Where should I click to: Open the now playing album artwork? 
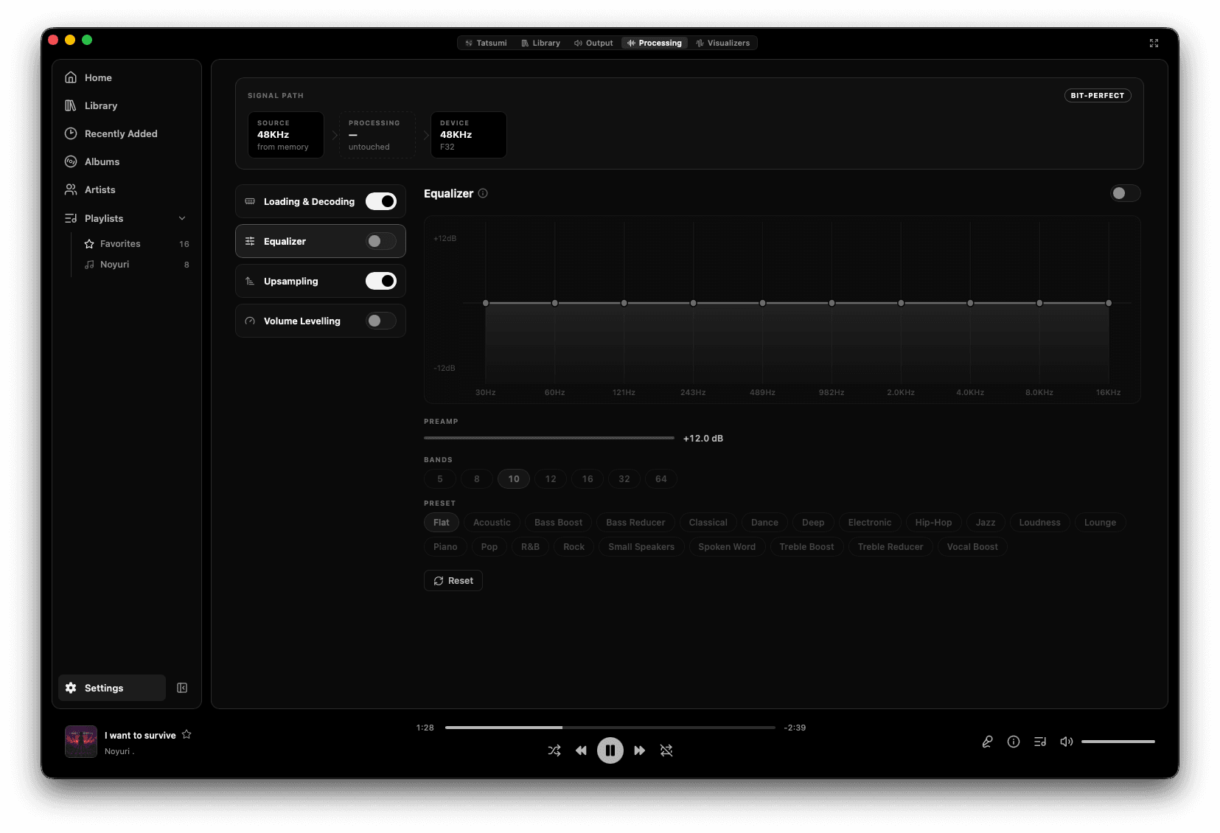[81, 742]
